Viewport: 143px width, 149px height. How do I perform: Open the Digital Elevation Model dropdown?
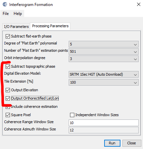[x=104, y=74]
